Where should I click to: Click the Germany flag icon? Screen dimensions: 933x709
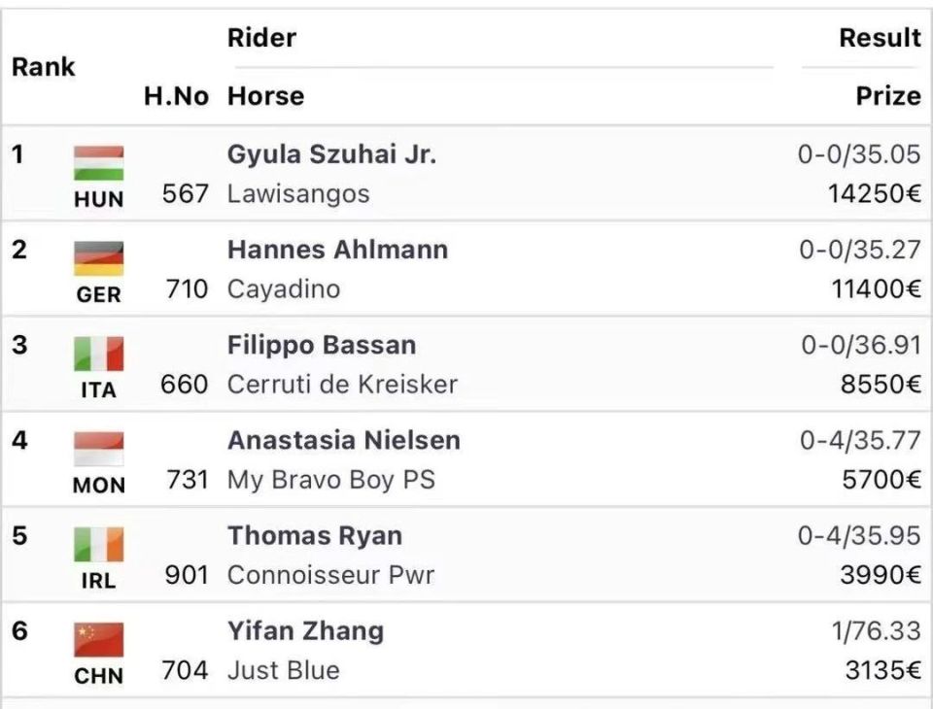[x=99, y=258]
